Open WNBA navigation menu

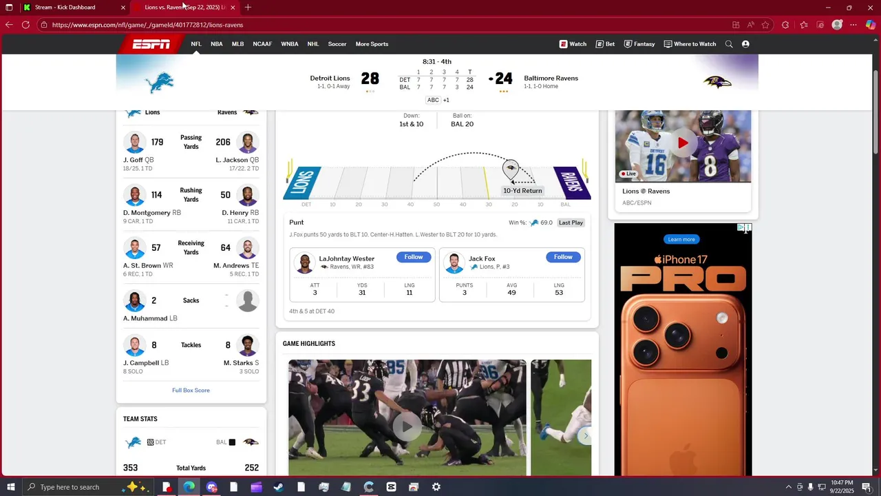[x=290, y=44]
